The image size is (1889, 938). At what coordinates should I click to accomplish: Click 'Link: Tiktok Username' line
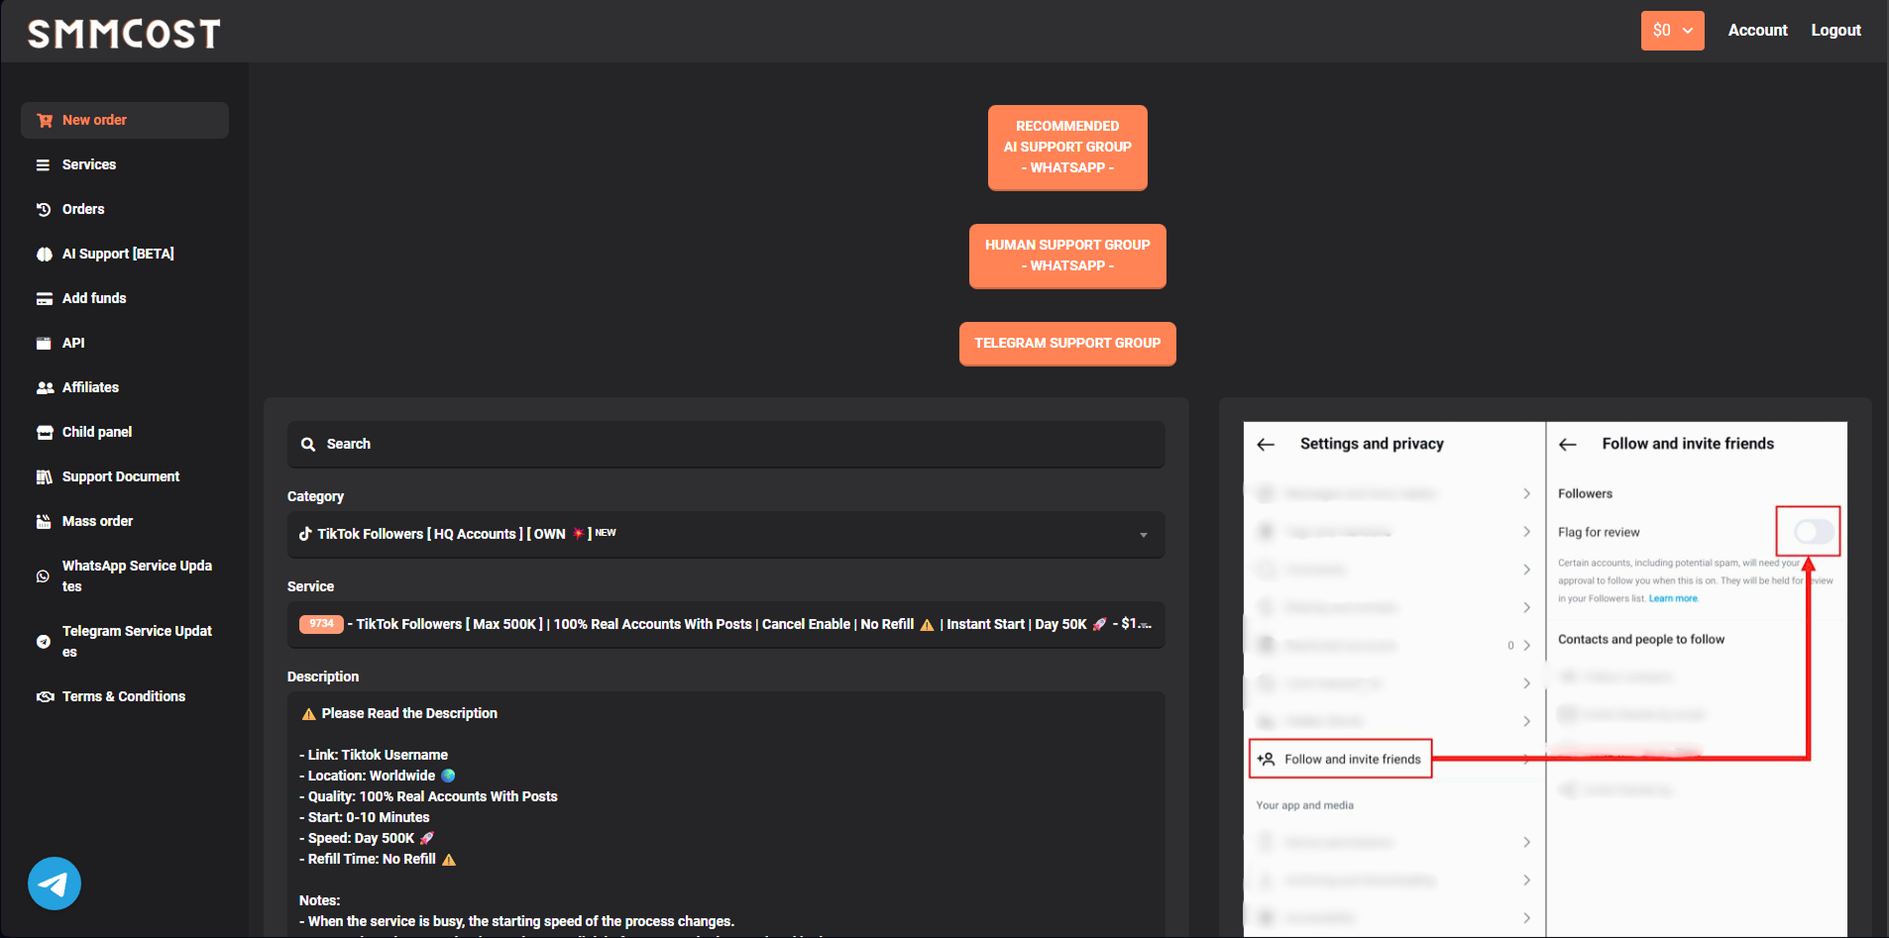click(x=374, y=755)
